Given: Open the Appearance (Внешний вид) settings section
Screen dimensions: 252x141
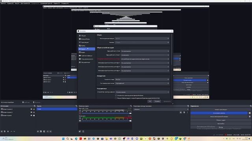Looking at the screenshot, I should point(87,39).
